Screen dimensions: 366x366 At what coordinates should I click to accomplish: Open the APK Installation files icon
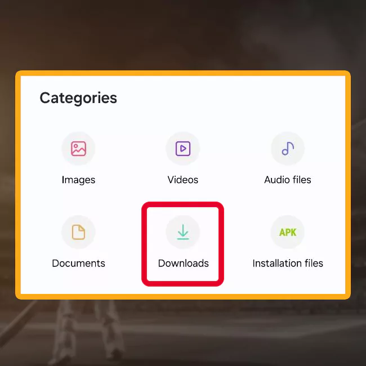pyautogui.click(x=288, y=232)
